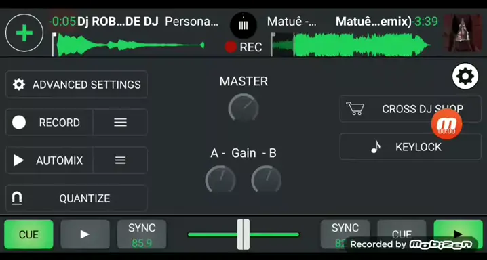Open the mixer icon at the top center

(243, 26)
